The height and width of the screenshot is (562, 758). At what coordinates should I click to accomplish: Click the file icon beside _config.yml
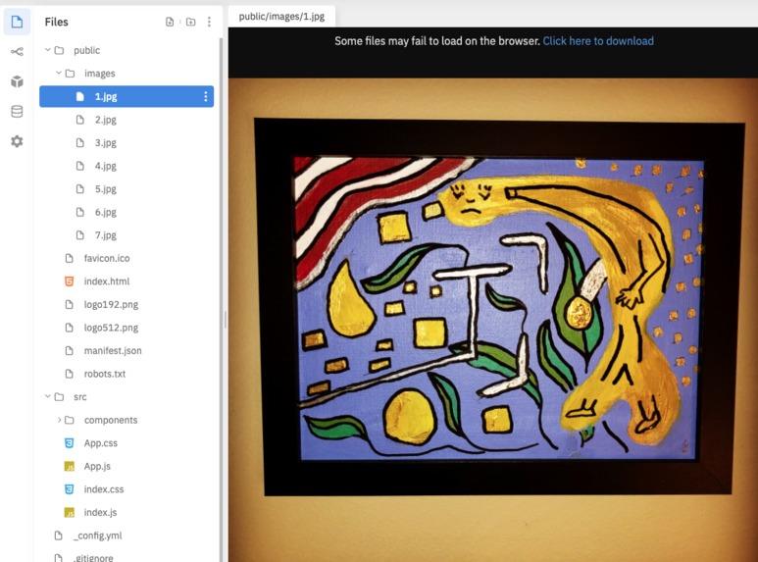tap(59, 536)
